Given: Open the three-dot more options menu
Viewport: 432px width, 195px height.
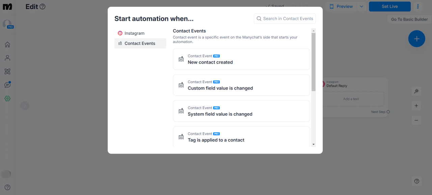Looking at the screenshot, I should pos(418,6).
